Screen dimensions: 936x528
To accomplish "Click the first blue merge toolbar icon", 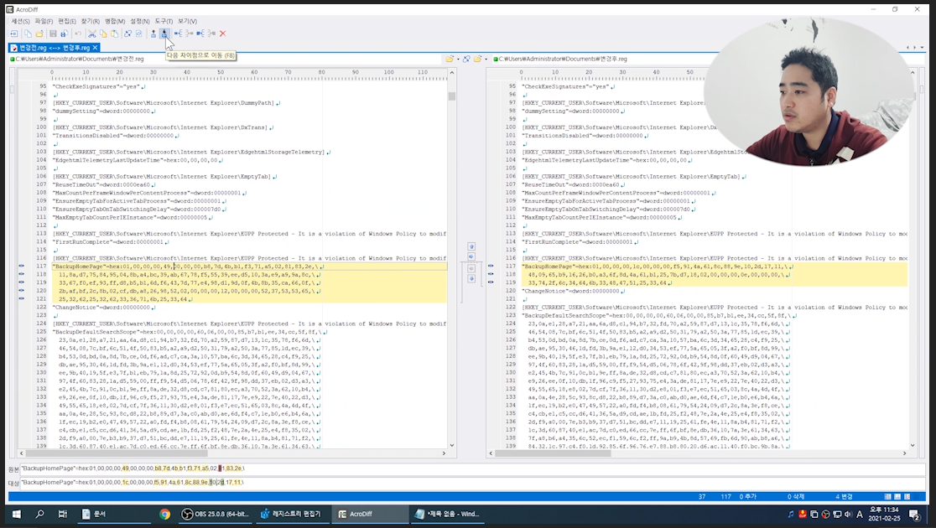I will tap(178, 34).
